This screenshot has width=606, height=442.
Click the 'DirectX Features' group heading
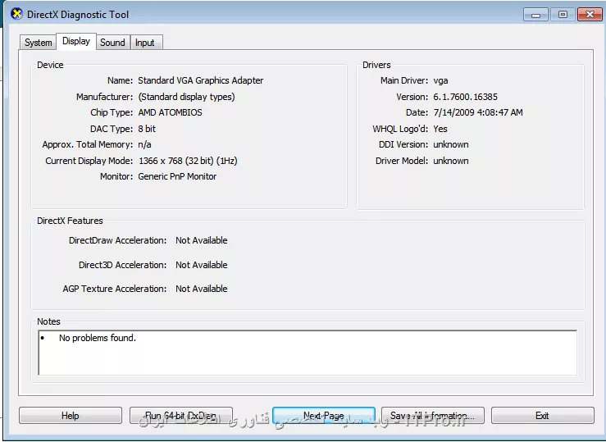70,221
